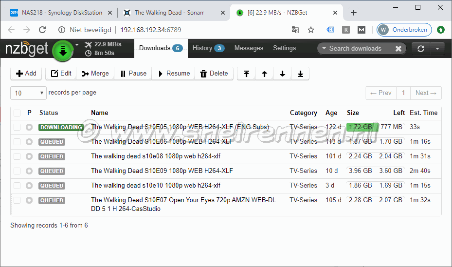
Task: Click the Resume button
Action: (x=174, y=74)
